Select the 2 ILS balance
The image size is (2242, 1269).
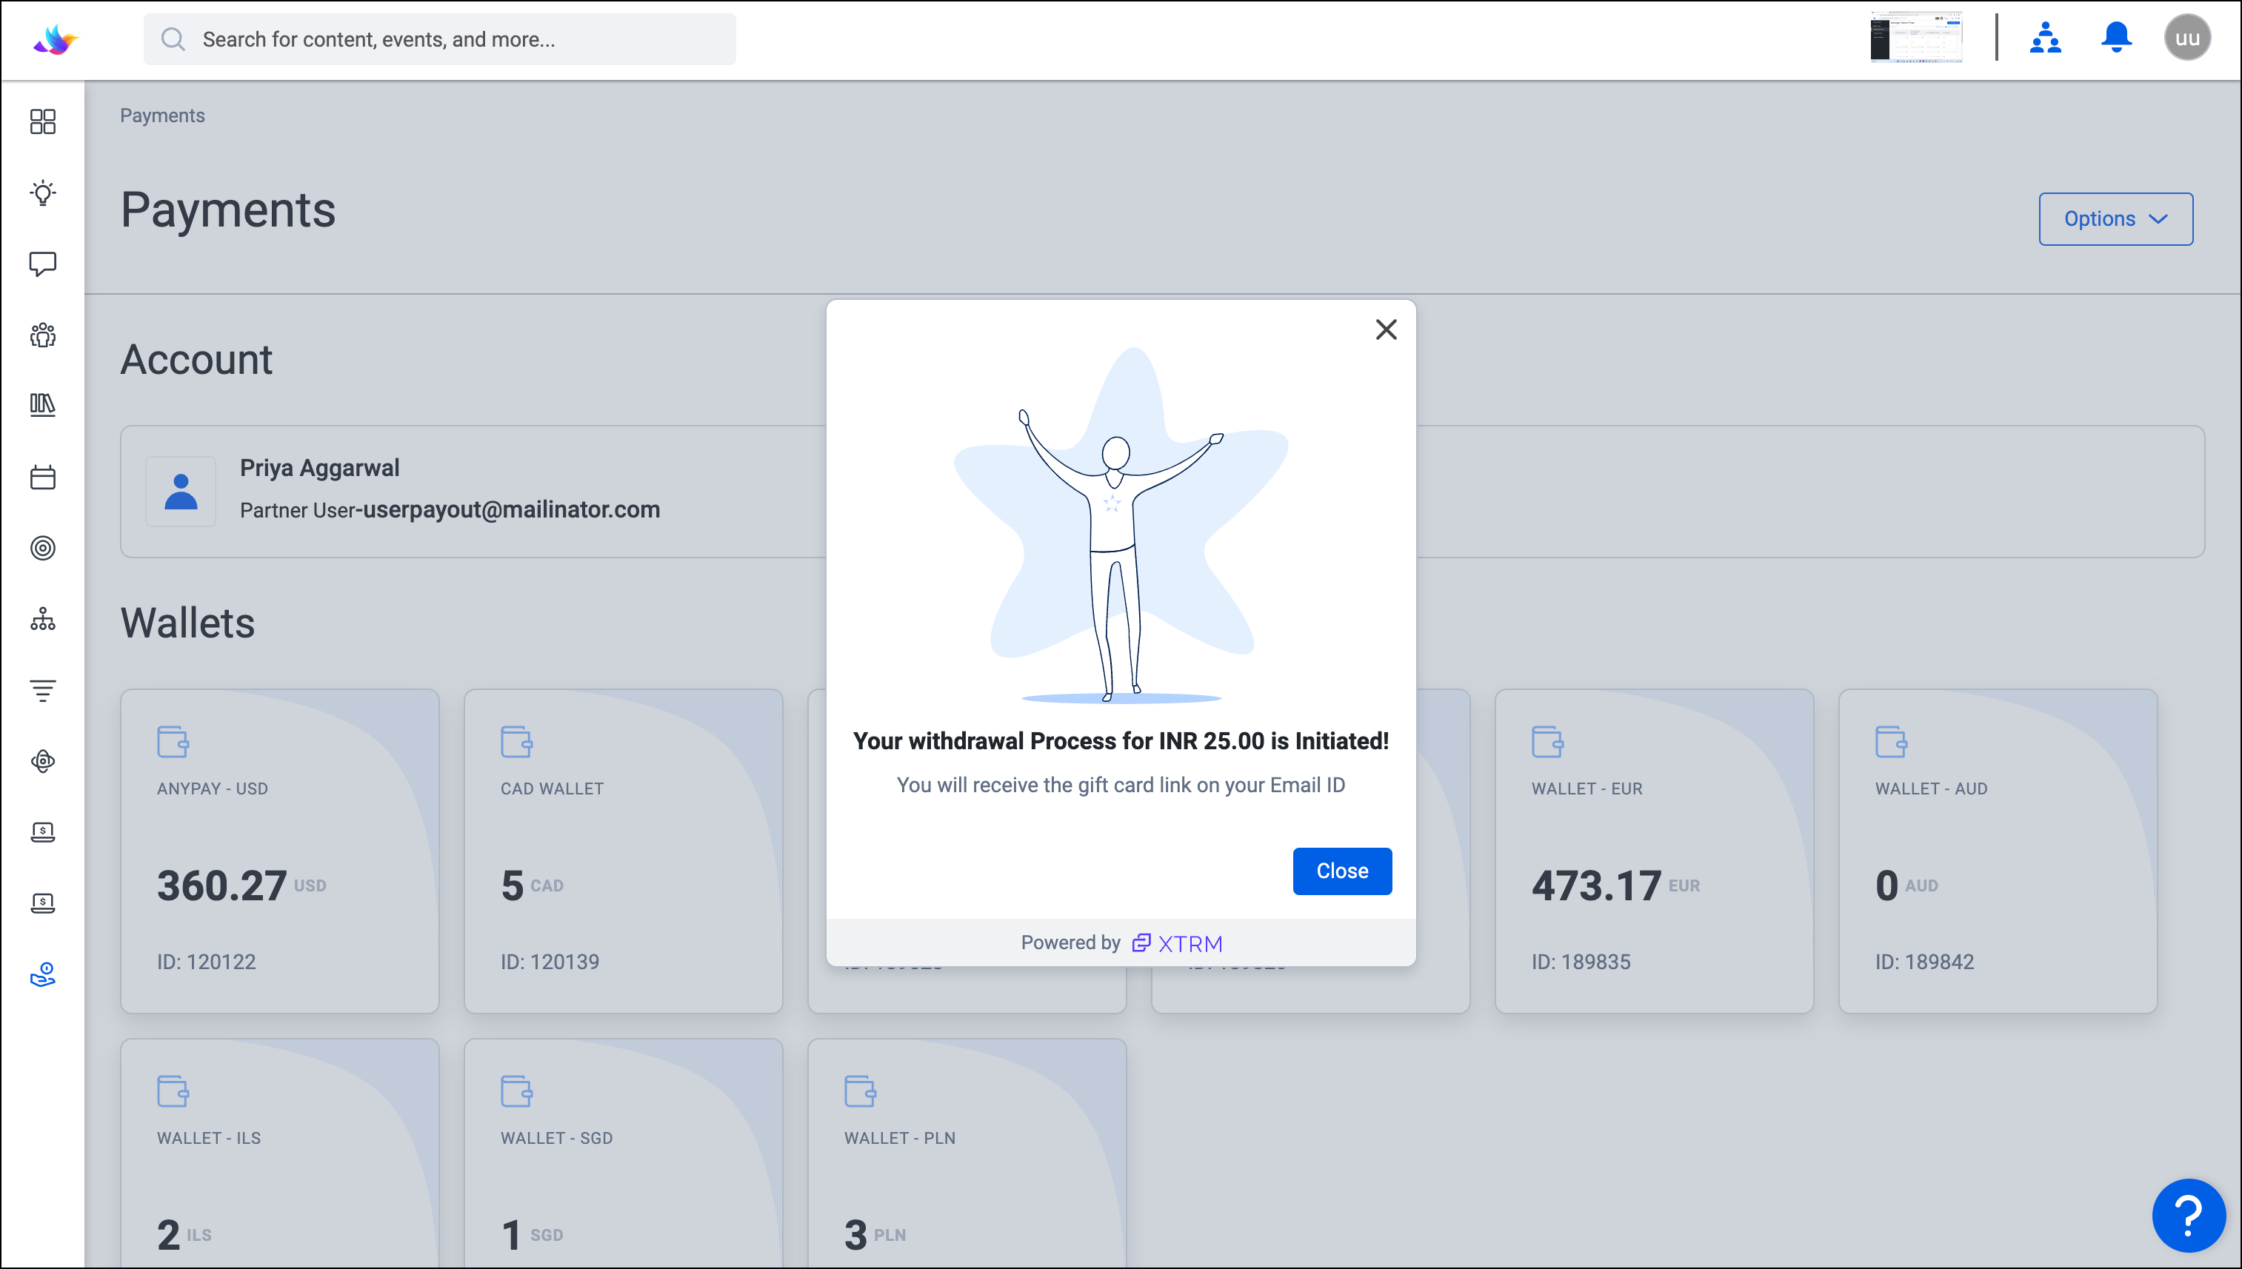coord(184,1235)
